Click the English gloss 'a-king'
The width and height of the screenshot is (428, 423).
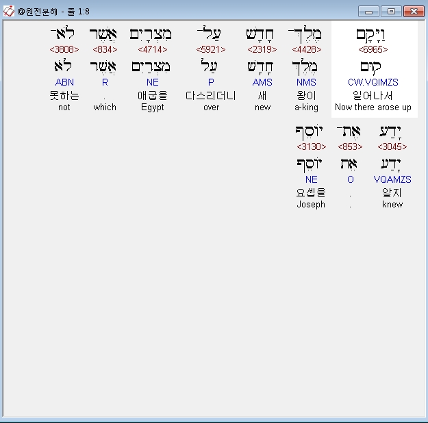coord(306,107)
